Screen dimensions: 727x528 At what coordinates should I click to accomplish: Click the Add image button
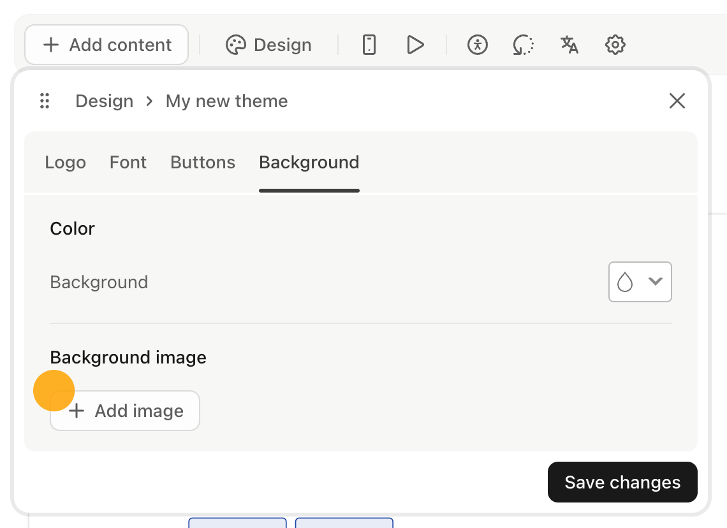(x=125, y=411)
